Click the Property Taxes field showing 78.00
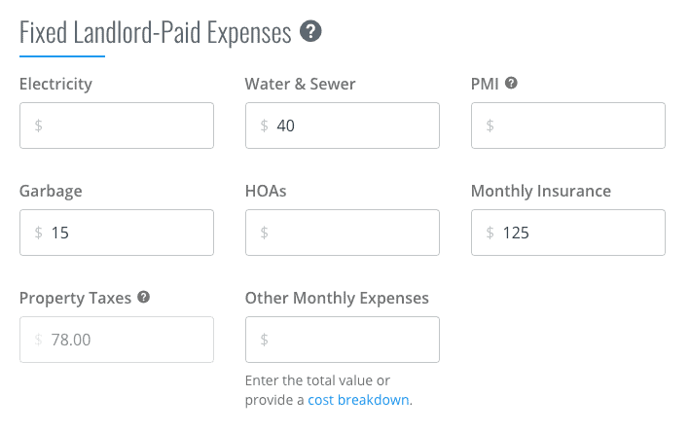The image size is (690, 432). click(117, 340)
